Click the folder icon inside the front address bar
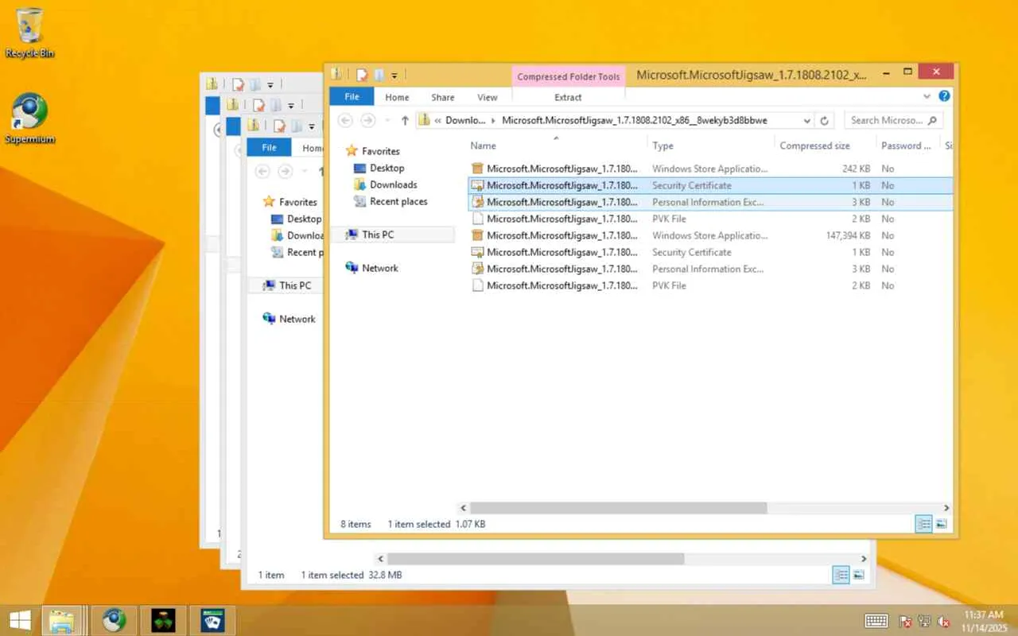 424,120
